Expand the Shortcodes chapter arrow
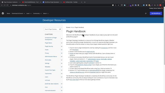The height and width of the screenshot is (93, 165). tap(62, 60)
